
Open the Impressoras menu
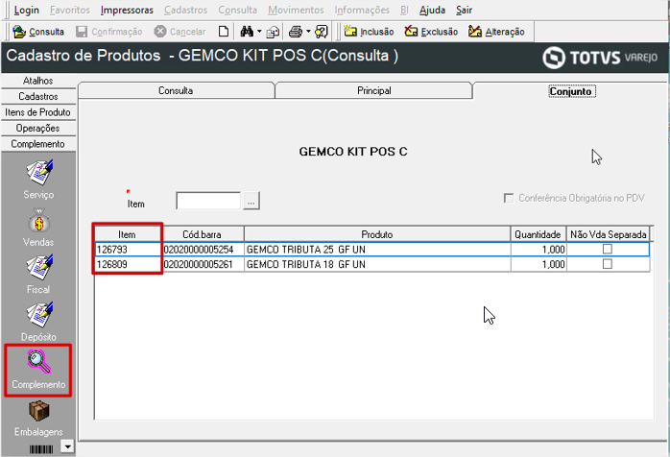point(127,10)
